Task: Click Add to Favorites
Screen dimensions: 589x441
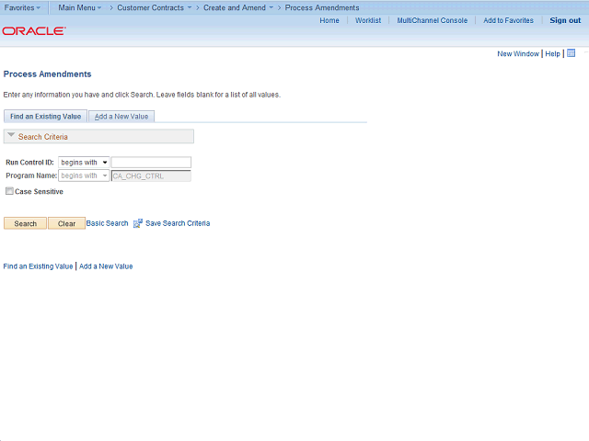Action: click(508, 20)
